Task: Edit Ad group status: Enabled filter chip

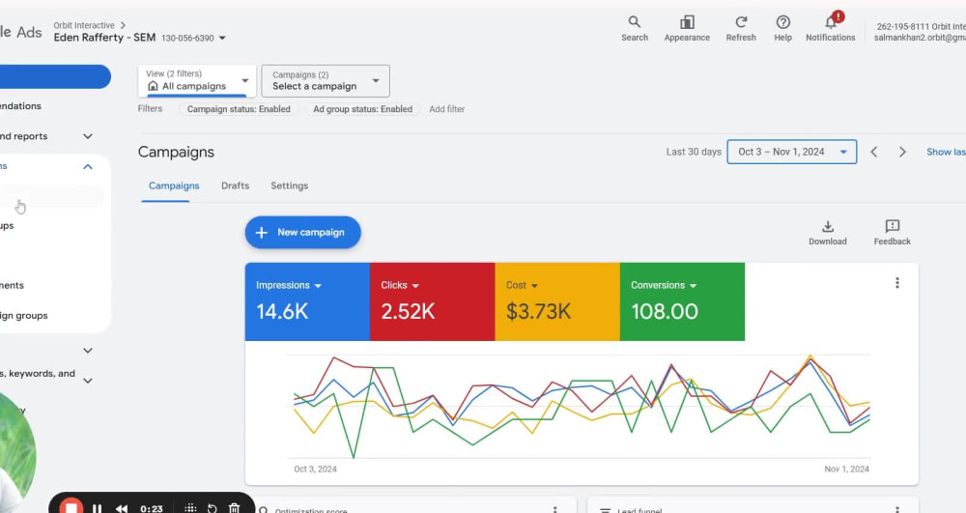Action: click(x=363, y=109)
